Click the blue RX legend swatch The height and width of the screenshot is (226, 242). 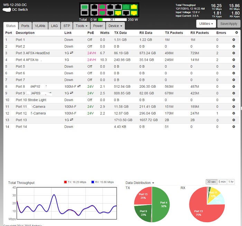[93, 182]
